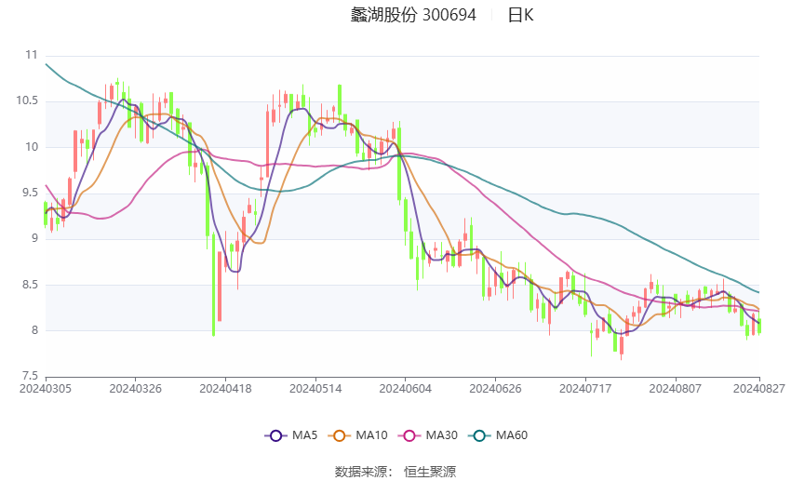Click the 数据来源 label text
The image size is (791, 481).
click(361, 472)
